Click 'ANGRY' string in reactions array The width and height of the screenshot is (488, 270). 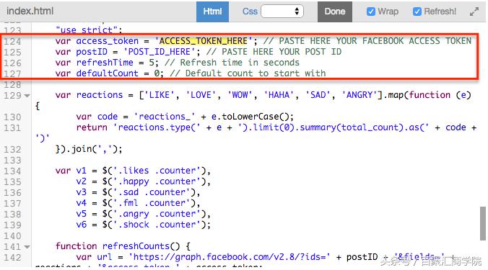pos(360,95)
